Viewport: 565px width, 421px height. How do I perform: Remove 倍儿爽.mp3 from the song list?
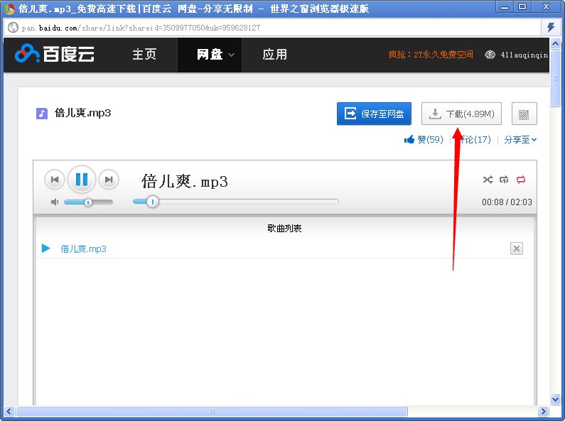pos(517,248)
